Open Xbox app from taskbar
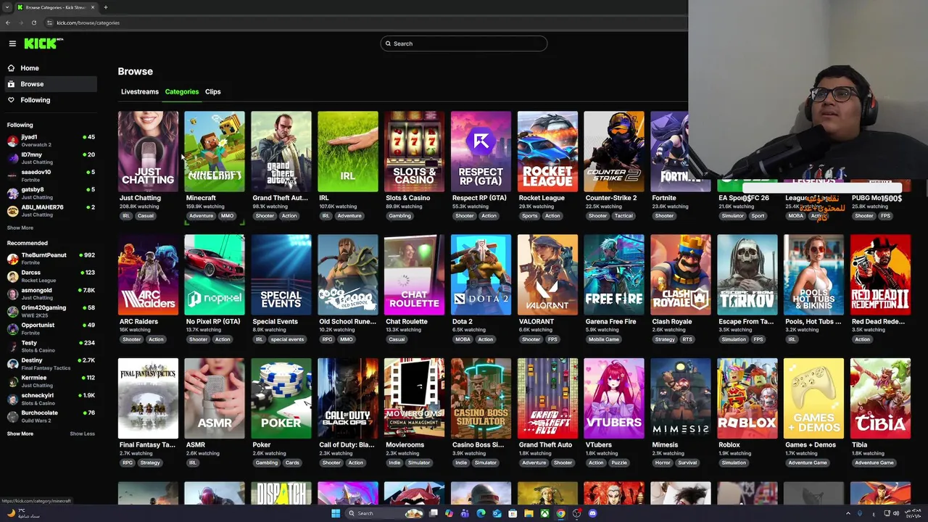 coord(544,513)
